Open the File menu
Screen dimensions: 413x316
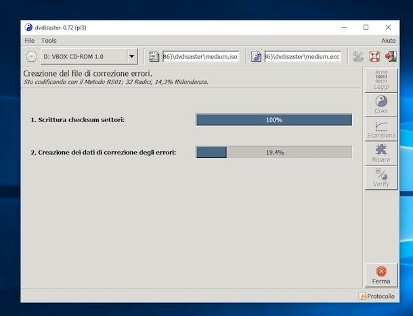[30, 41]
